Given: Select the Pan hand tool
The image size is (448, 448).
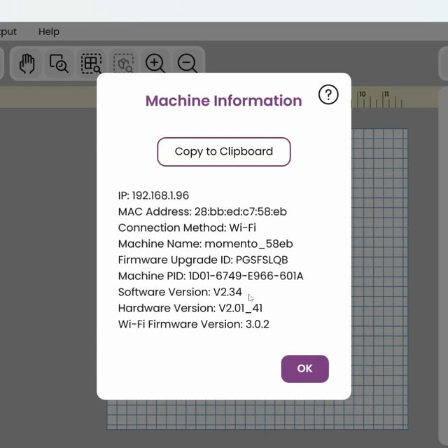Looking at the screenshot, I should click(x=27, y=64).
